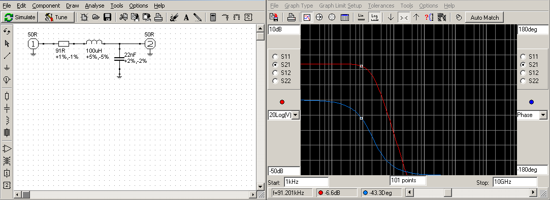Image resolution: width=550 pixels, height=200 pixels.
Task: Click the 180deg upper phase field
Action: coord(532,30)
